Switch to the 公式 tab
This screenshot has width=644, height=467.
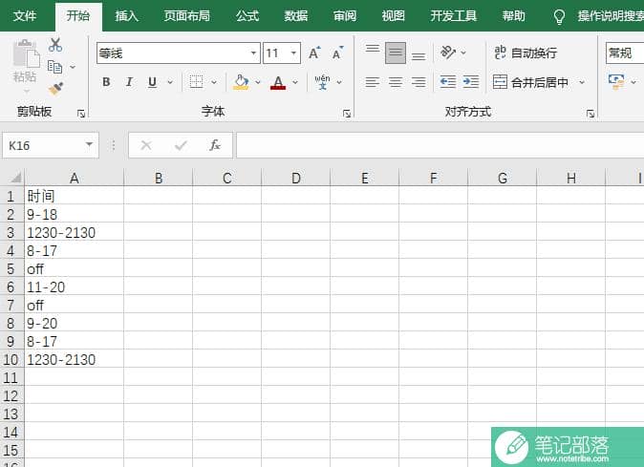pos(247,16)
